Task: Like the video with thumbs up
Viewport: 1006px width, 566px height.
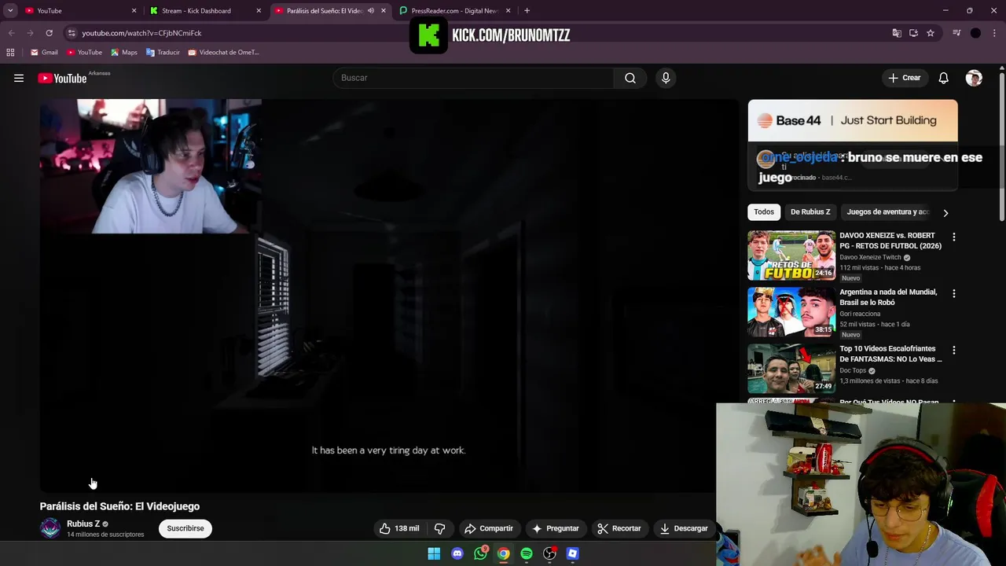Action: pyautogui.click(x=399, y=528)
